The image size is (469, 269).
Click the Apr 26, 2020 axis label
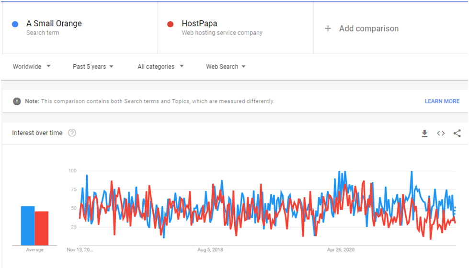(341, 249)
